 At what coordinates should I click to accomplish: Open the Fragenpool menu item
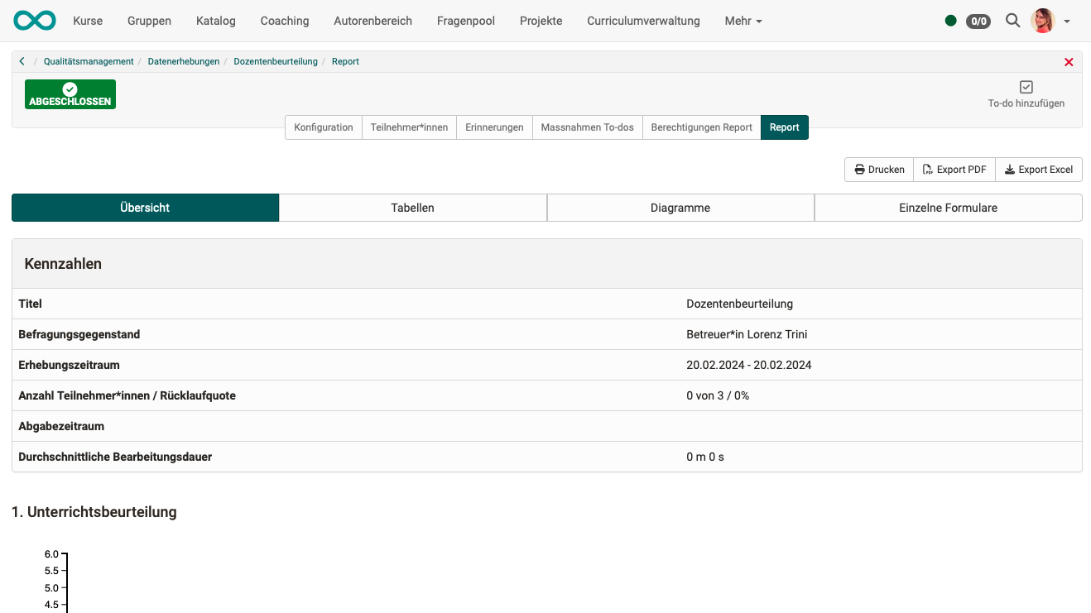[x=465, y=21]
